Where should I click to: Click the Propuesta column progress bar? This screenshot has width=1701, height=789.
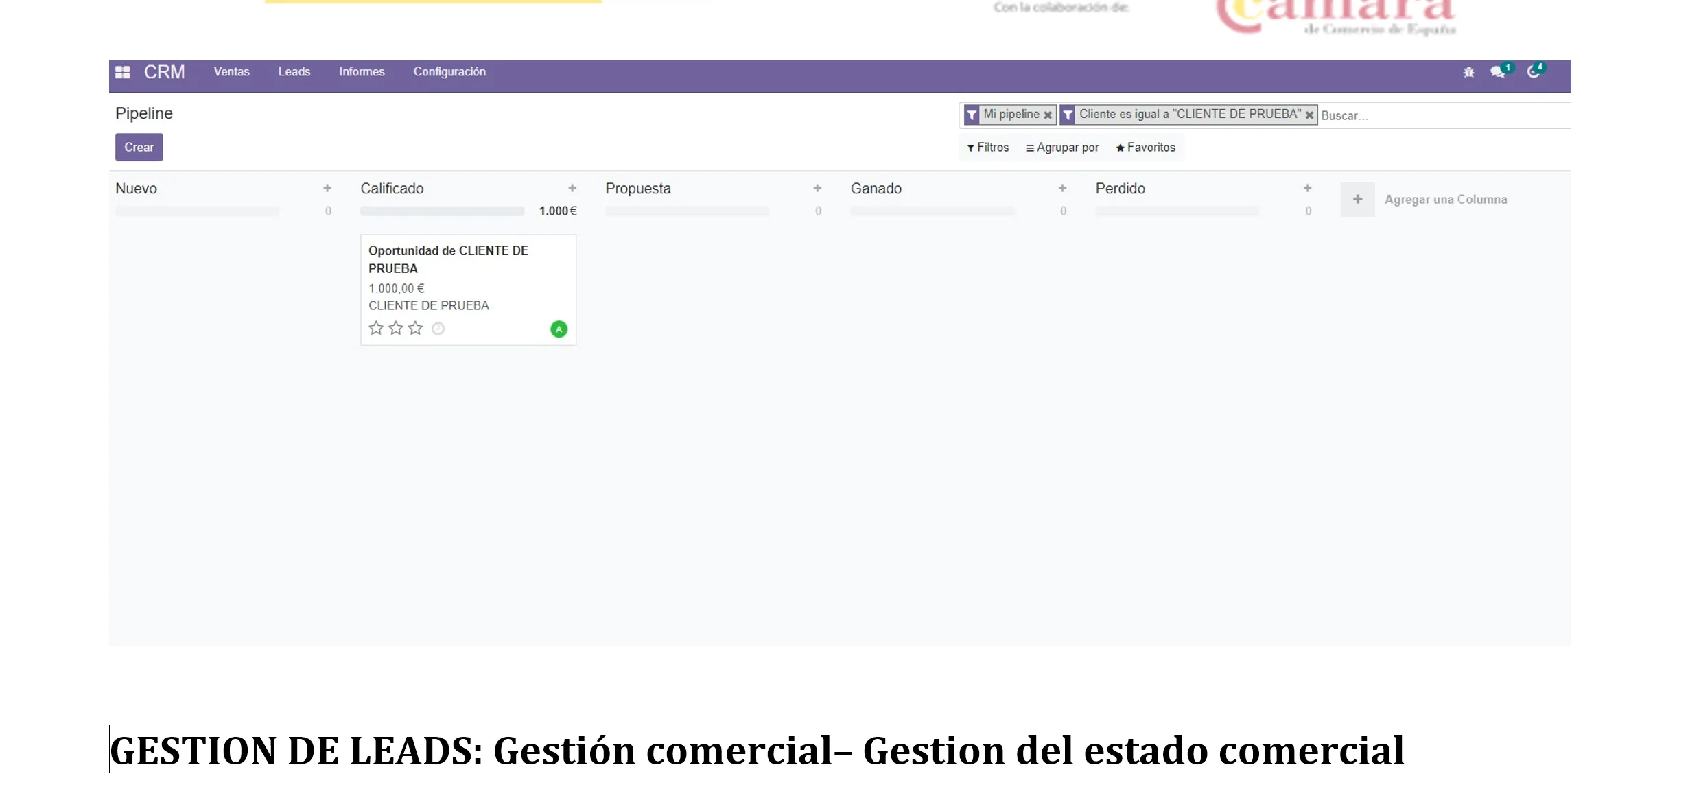click(688, 211)
